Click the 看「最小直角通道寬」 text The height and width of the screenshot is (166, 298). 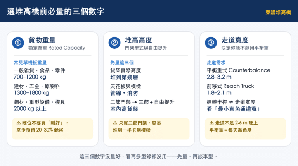234,109
